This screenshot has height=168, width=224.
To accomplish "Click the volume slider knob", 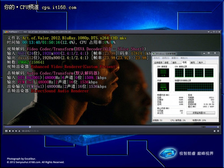I will 218,127.
